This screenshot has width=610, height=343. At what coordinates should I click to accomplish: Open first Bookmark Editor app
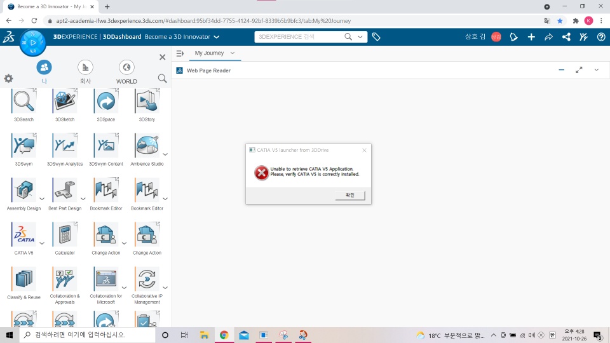tap(106, 190)
